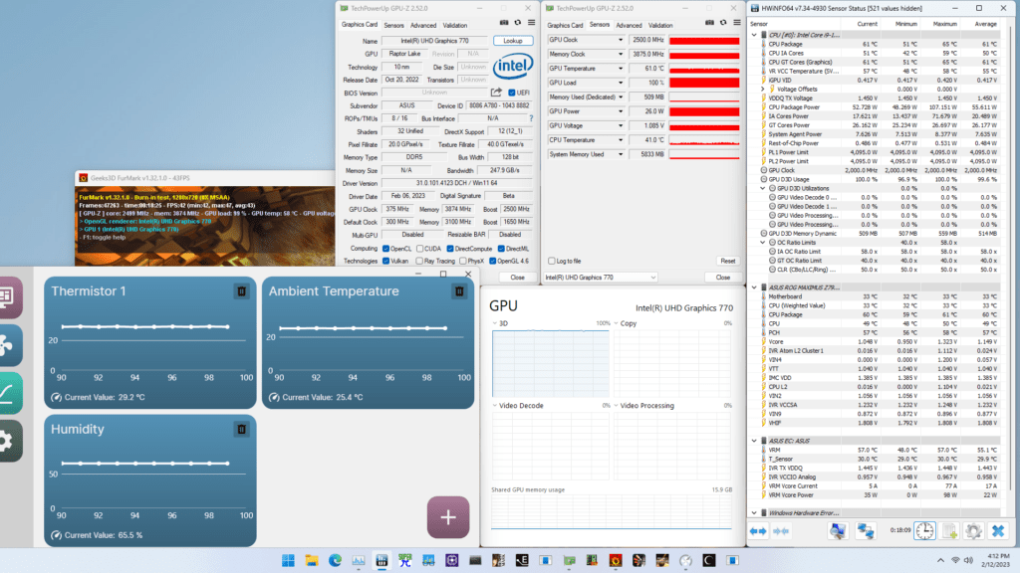Delete the Humidity card via trash icon
This screenshot has height=573, width=1020.
point(241,429)
